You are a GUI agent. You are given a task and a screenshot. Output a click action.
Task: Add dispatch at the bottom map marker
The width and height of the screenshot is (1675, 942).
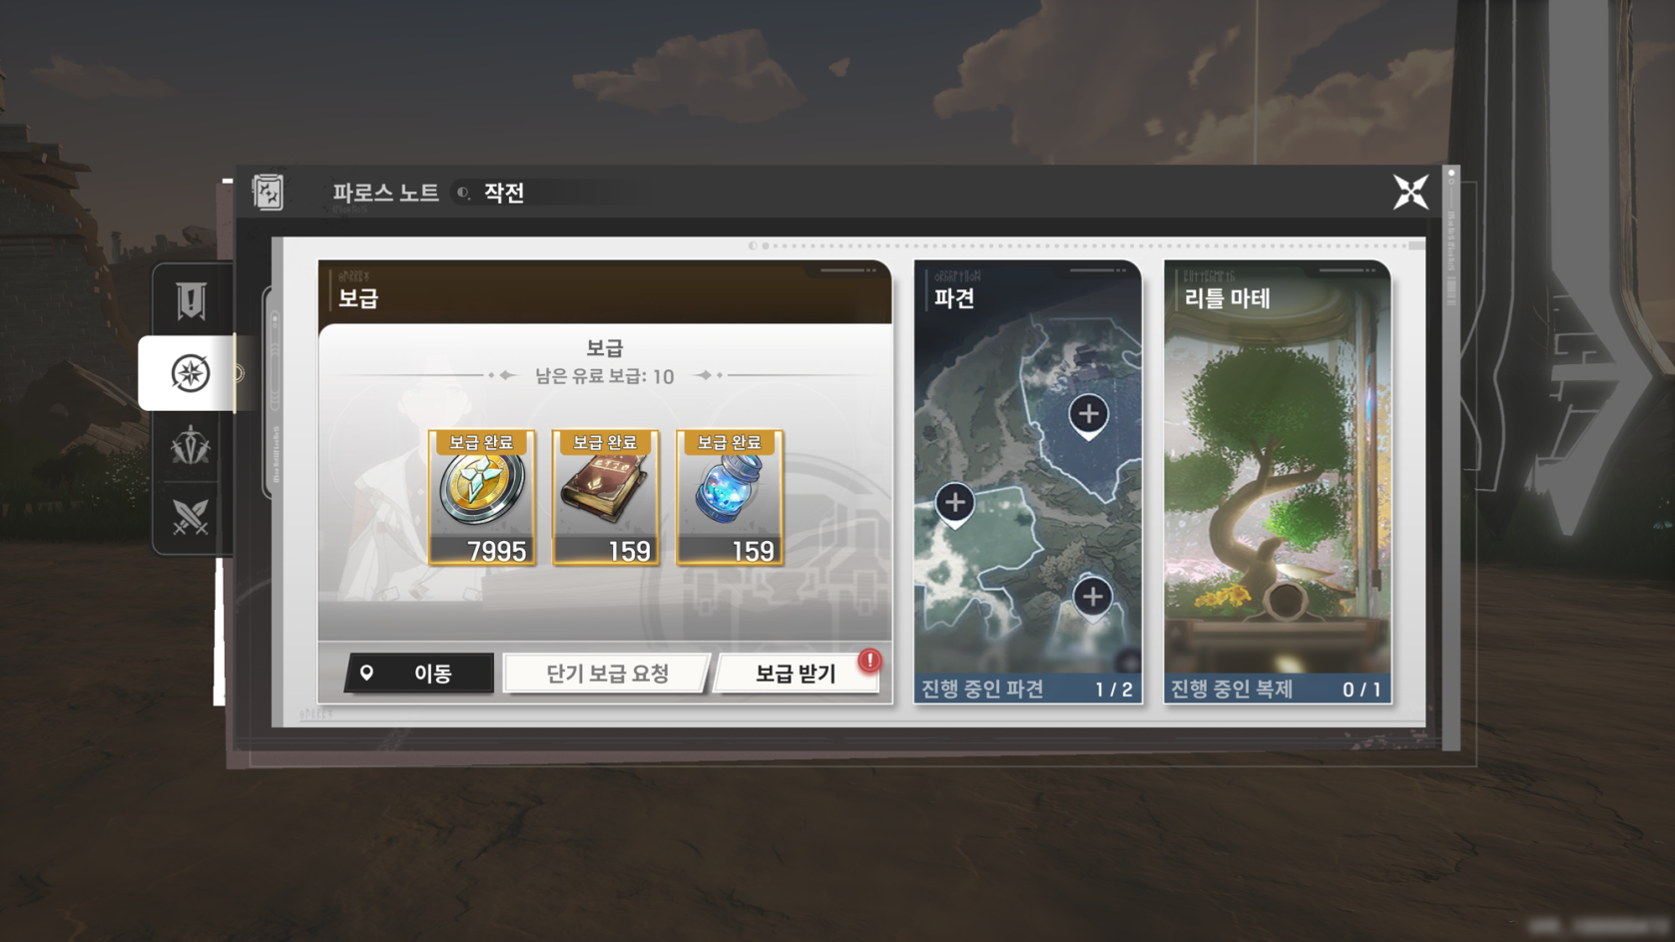pos(1093,598)
